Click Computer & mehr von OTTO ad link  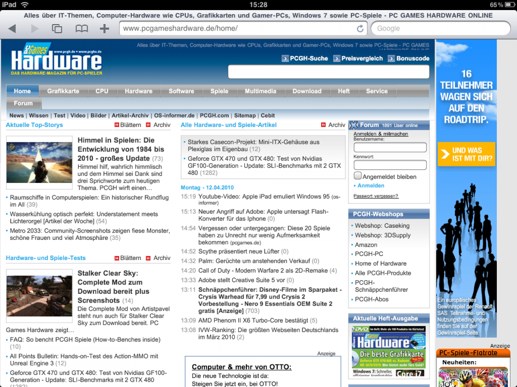coord(242,367)
